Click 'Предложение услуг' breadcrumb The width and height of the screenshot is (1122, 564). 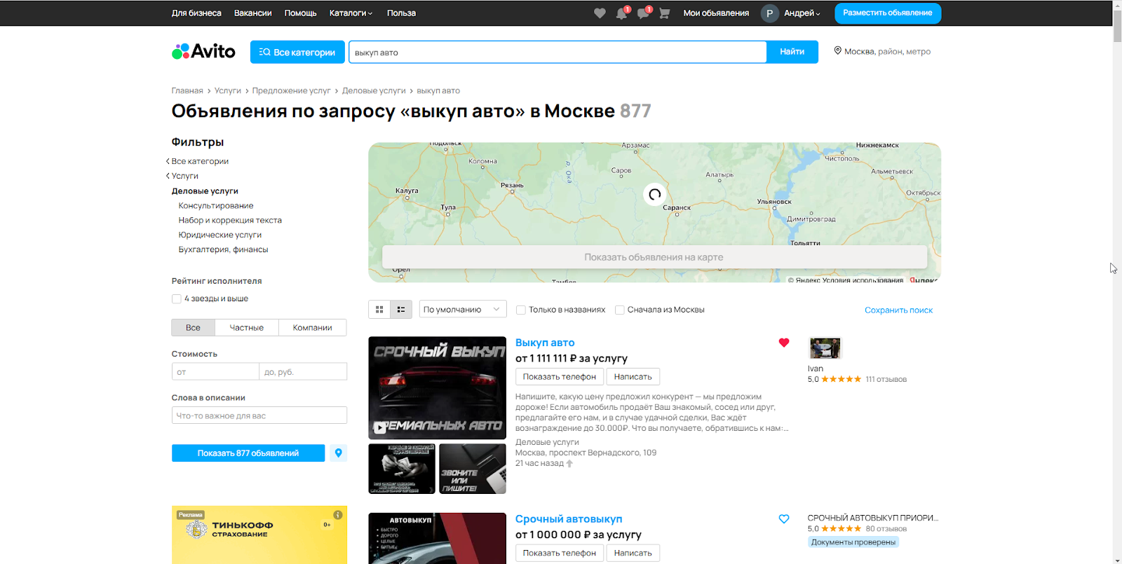[x=291, y=90]
